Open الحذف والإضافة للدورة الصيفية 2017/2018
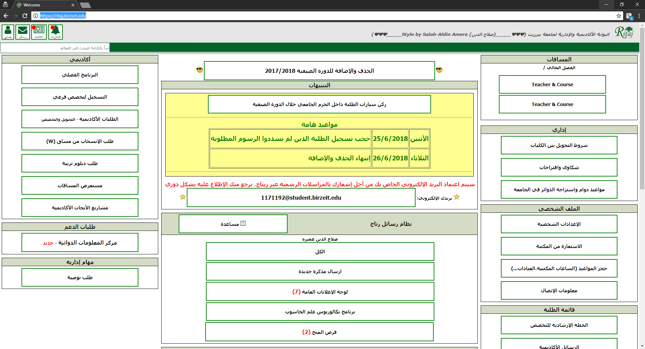 [319, 71]
